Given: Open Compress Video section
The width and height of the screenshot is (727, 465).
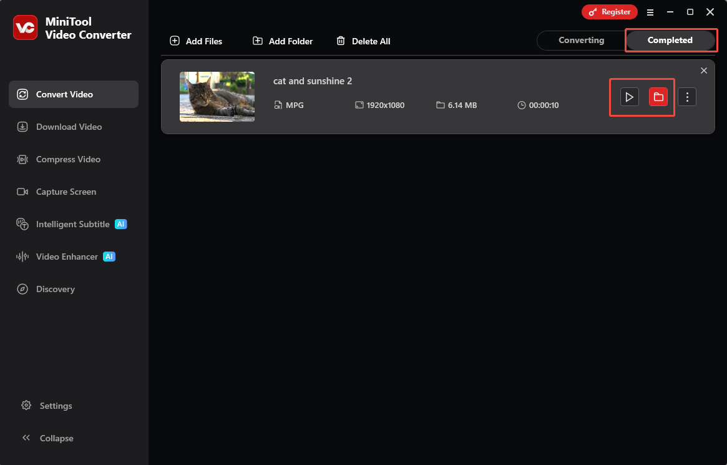Looking at the screenshot, I should (73, 159).
